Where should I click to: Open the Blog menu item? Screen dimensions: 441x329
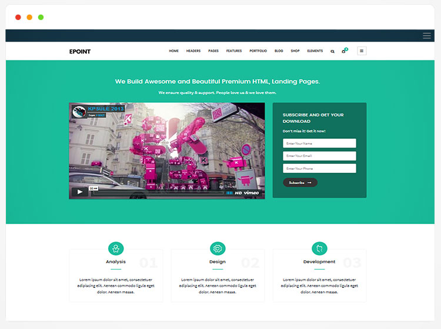point(279,51)
